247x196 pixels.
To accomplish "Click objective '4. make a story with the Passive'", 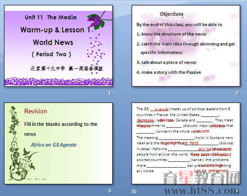I will pos(169,72).
